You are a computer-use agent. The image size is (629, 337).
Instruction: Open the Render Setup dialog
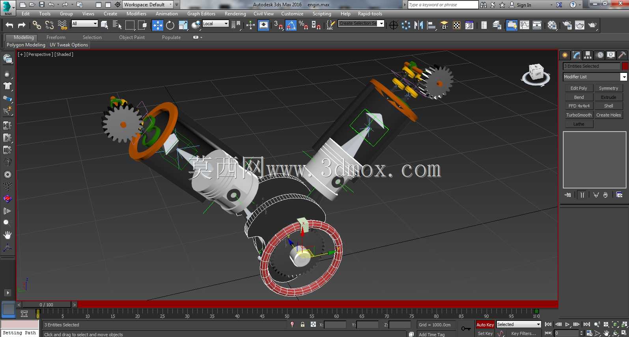[567, 25]
